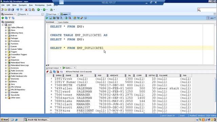
Task: Open the File menu
Action: pyautogui.click(x=3, y=5)
